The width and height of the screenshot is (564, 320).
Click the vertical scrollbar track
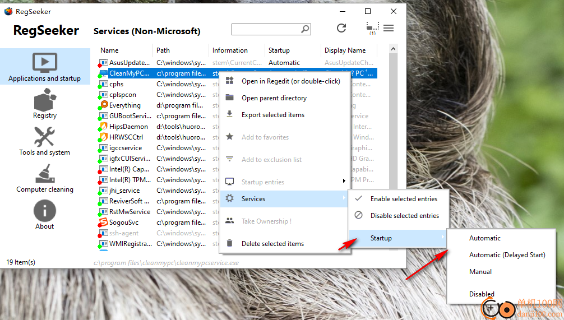click(x=393, y=122)
